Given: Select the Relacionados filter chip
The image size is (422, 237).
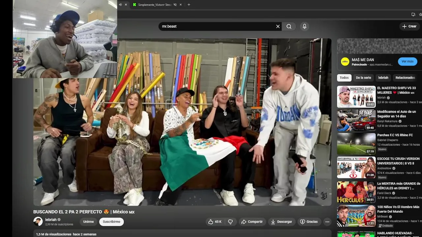Looking at the screenshot, I should click(x=405, y=78).
